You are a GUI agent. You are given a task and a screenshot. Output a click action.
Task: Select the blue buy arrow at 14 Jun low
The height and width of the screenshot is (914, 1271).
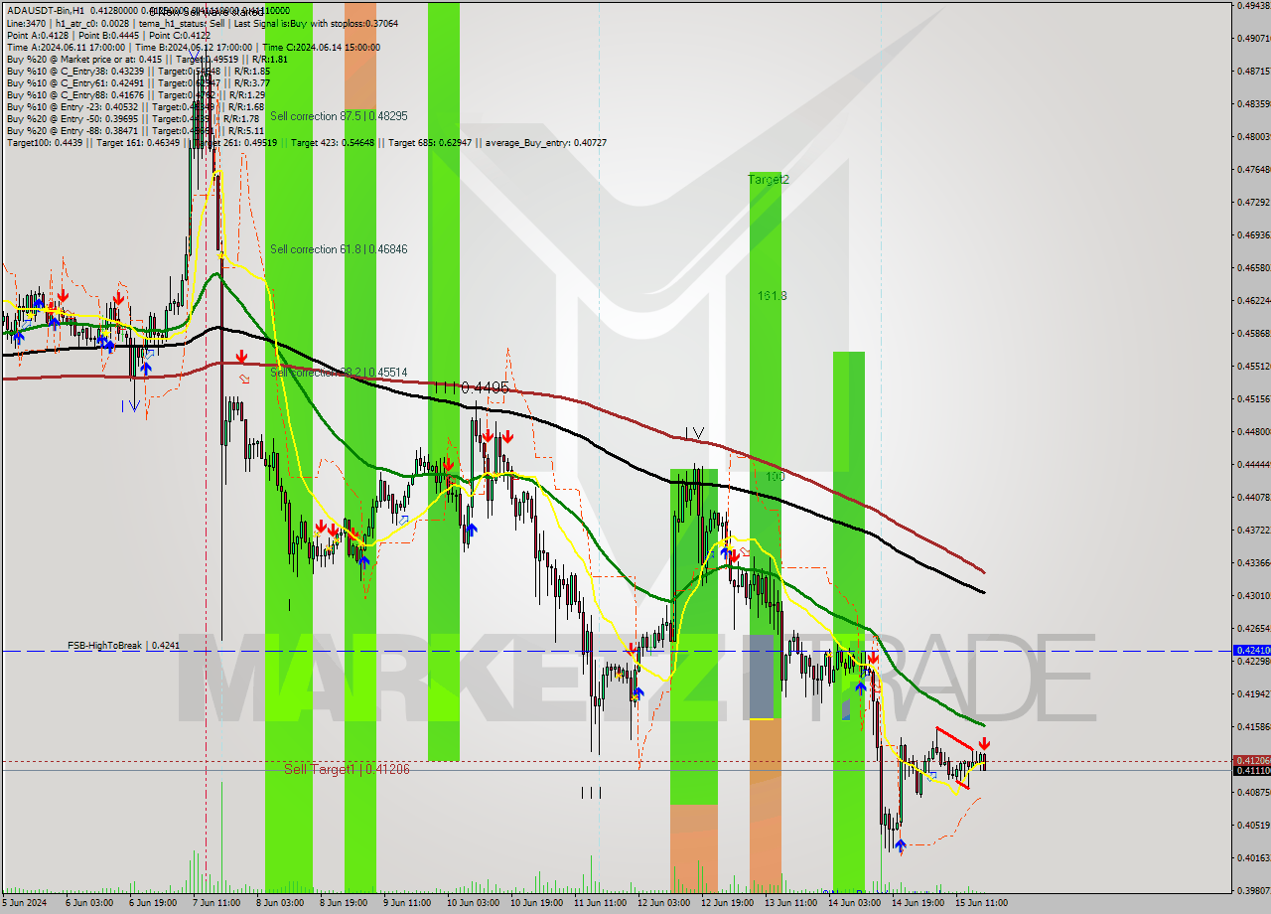pos(900,845)
